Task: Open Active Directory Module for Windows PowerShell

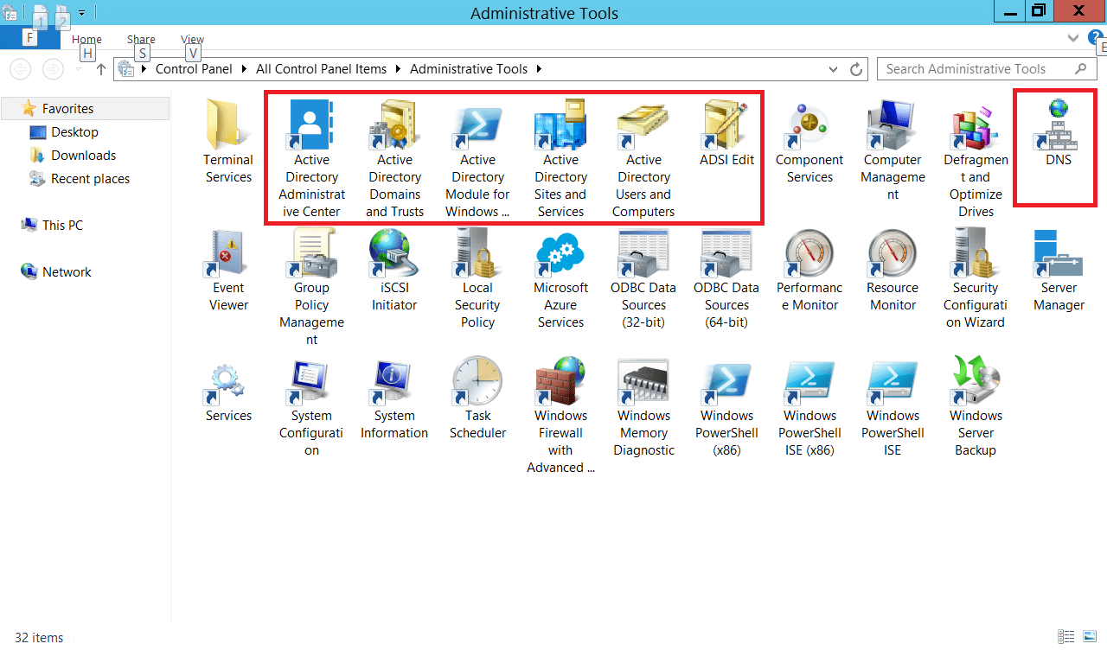Action: [477, 160]
